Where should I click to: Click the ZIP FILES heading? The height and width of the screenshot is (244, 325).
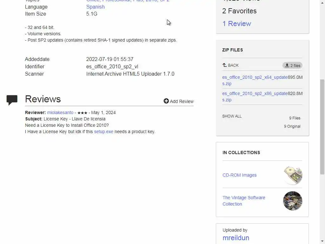point(233,50)
